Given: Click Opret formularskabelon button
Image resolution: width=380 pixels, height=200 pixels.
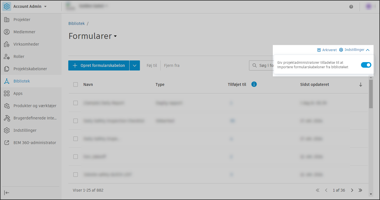Looking at the screenshot, I should coord(99,65).
